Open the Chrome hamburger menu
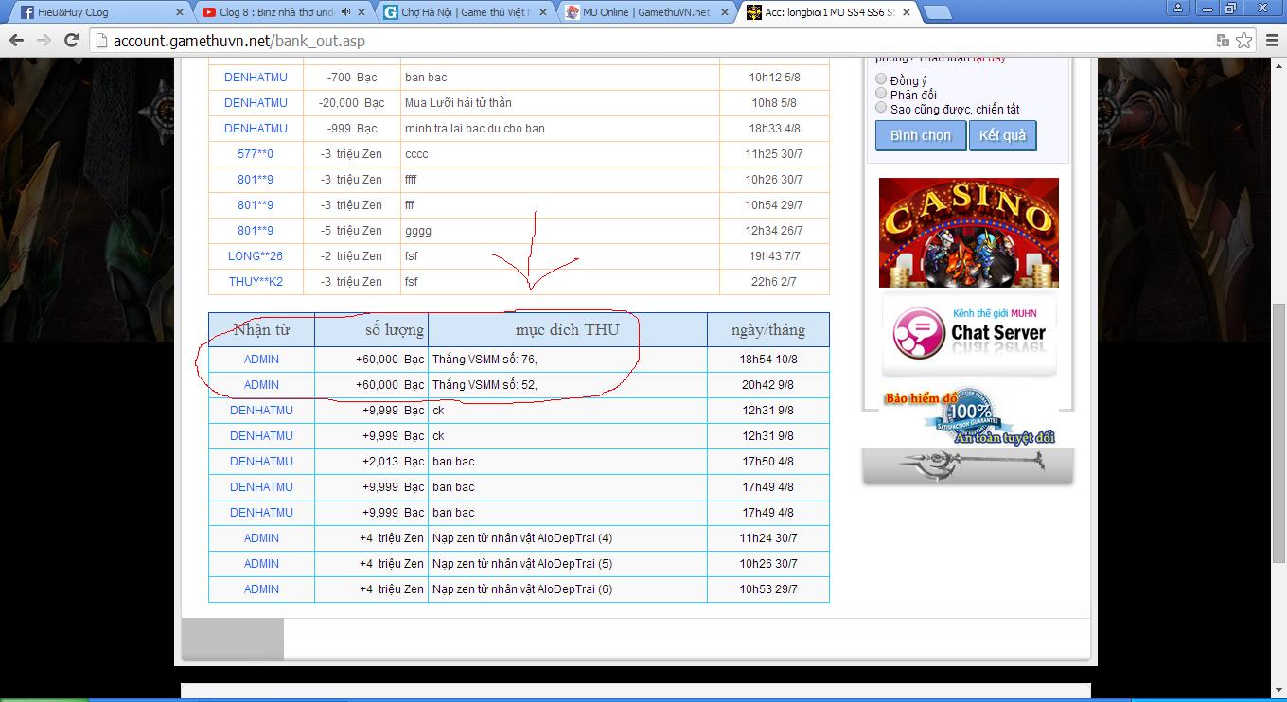 pos(1271,41)
